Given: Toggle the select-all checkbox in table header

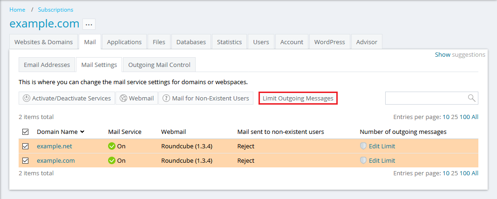Looking at the screenshot, I should click(x=26, y=132).
